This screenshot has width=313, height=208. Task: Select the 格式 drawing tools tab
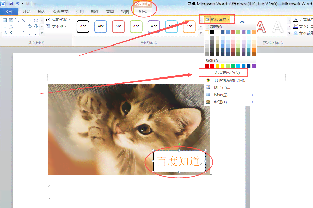143,12
